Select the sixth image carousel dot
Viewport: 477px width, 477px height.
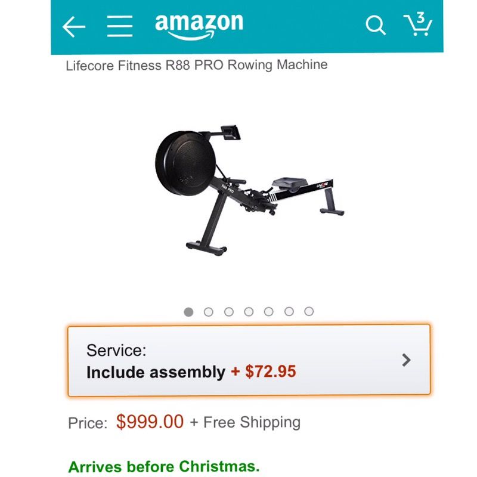coord(289,311)
